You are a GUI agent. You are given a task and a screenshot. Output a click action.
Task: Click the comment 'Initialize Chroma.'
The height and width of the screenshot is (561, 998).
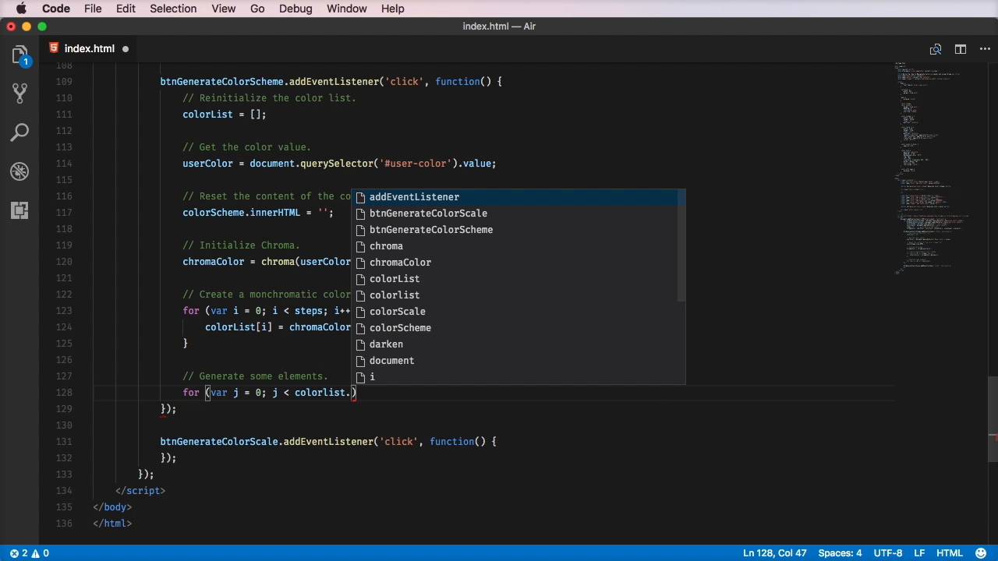point(241,245)
